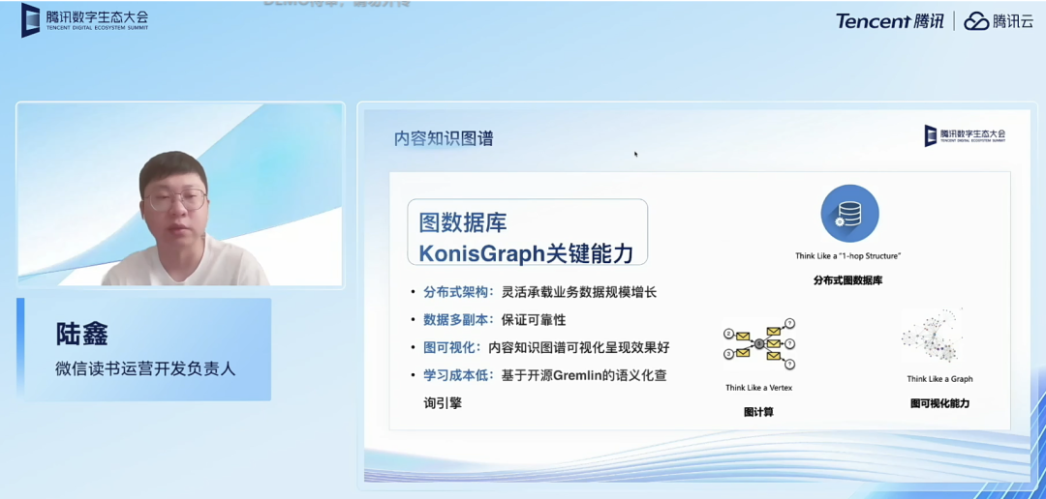This screenshot has width=1046, height=499.
Task: Click the bullet 数据多副本
Action: pyautogui.click(x=457, y=320)
